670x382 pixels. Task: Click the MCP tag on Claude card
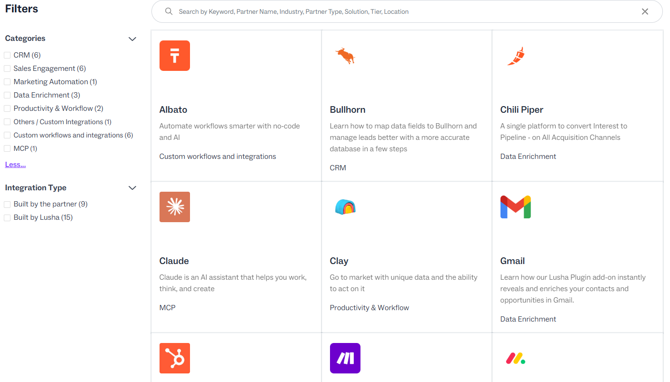pos(168,308)
